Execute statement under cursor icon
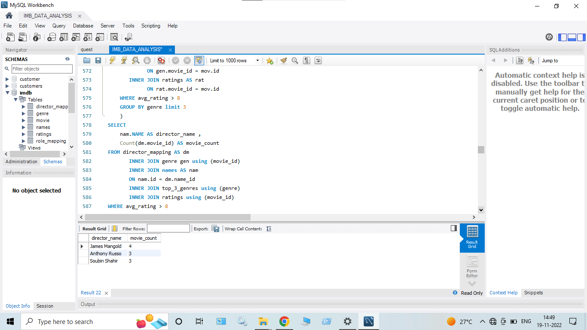 (124, 61)
